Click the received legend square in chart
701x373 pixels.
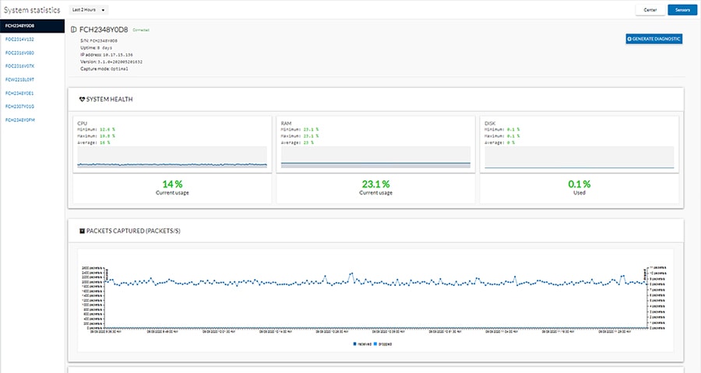click(355, 344)
